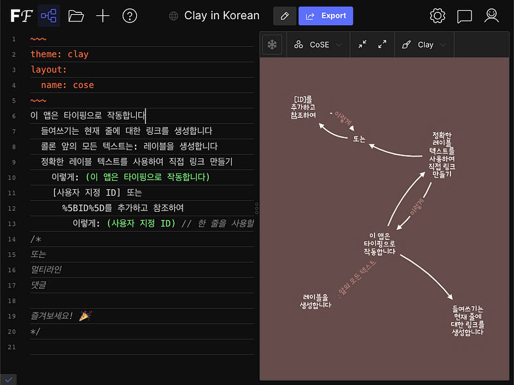This screenshot has width=514, height=385.
Task: Open the CoSE layout dropdown
Action: (318, 44)
